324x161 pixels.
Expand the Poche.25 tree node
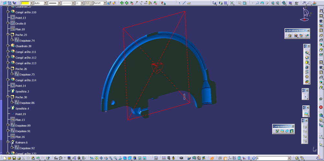[8, 35]
